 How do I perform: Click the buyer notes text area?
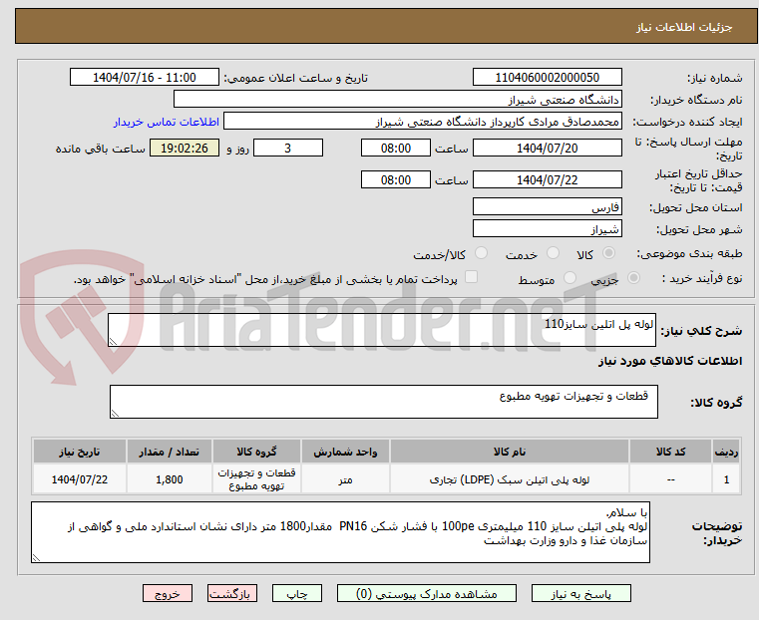340,532
